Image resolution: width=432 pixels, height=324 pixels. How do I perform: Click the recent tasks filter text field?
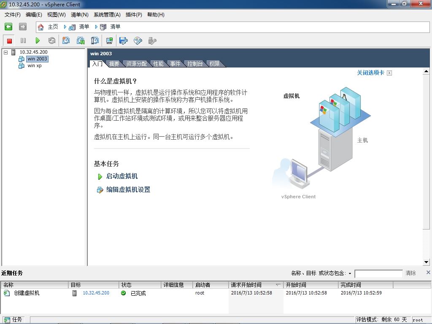point(378,273)
